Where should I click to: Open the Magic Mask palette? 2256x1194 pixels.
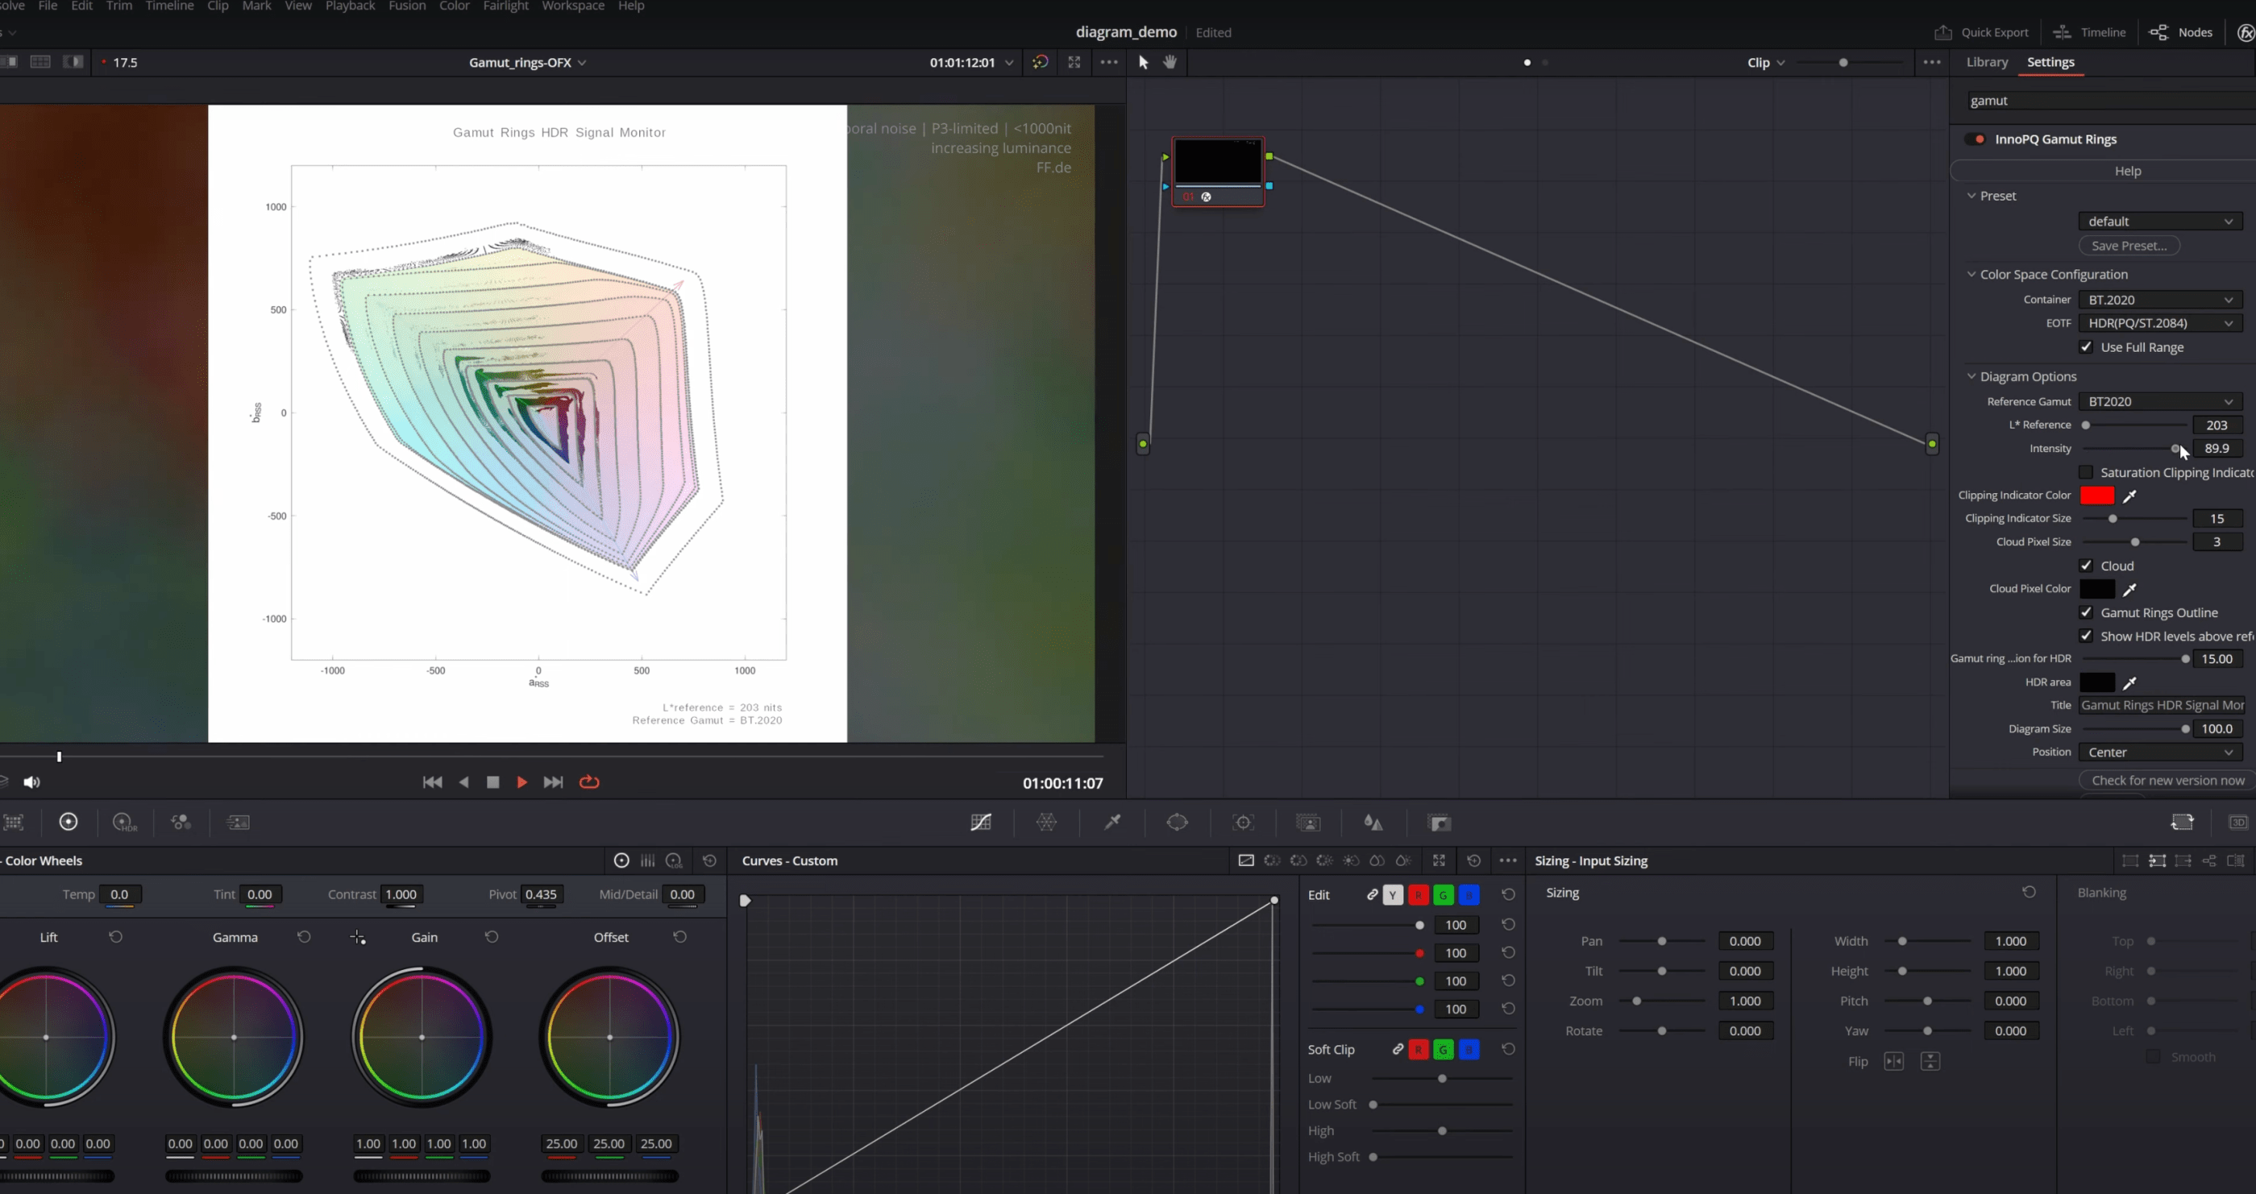point(1307,822)
